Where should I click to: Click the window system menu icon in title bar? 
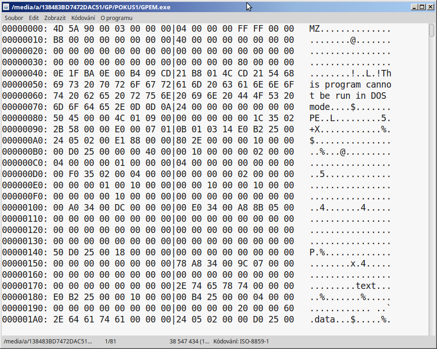pyautogui.click(x=6, y=7)
